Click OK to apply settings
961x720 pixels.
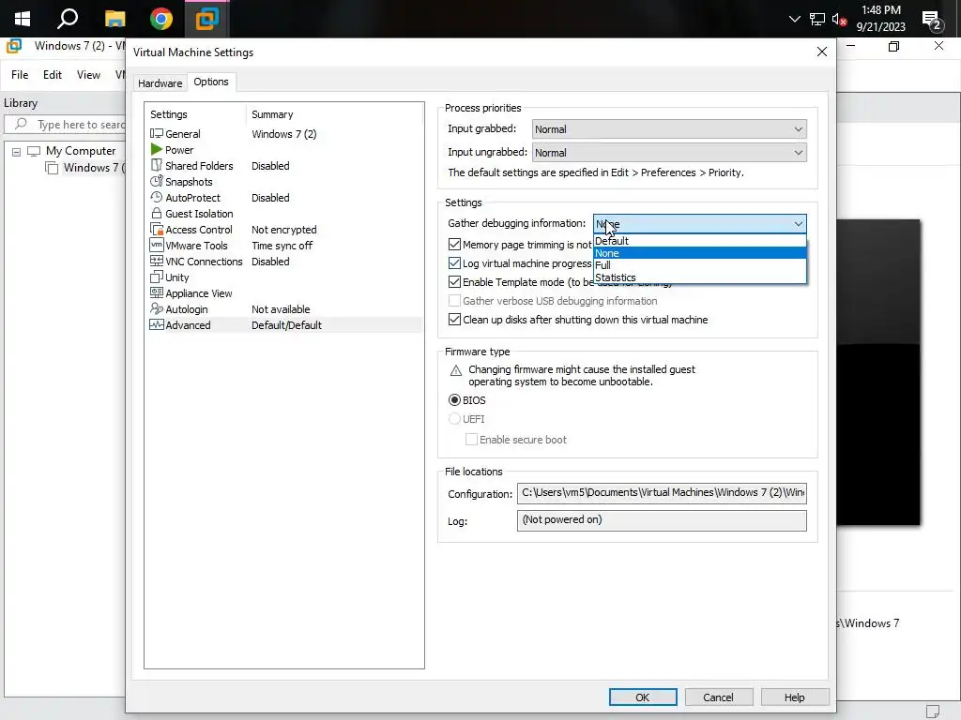point(643,697)
